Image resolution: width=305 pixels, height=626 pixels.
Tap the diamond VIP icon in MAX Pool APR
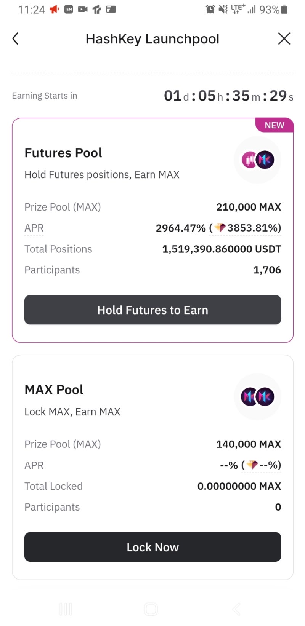(x=252, y=465)
